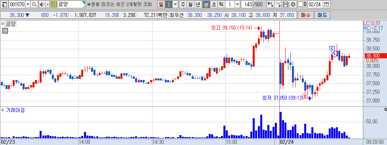The height and width of the screenshot is (145, 387).
Task: Click the change rate -1.67%
Action: [x=61, y=15]
